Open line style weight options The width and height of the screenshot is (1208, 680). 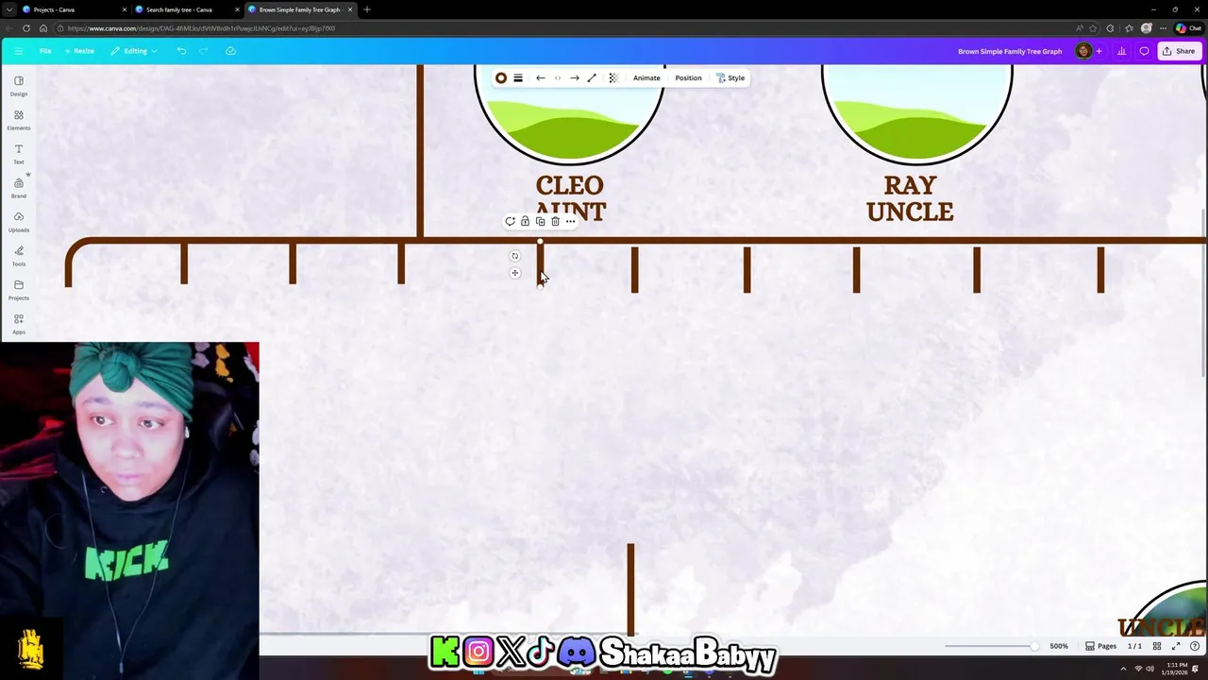518,78
